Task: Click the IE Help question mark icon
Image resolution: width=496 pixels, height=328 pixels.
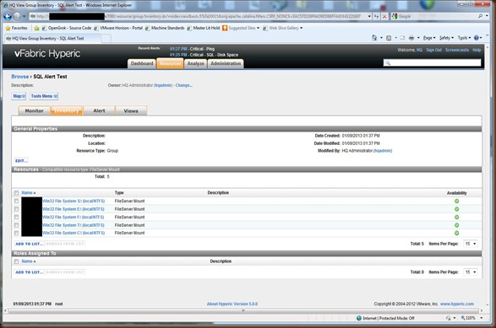Action: pyautogui.click(x=476, y=38)
